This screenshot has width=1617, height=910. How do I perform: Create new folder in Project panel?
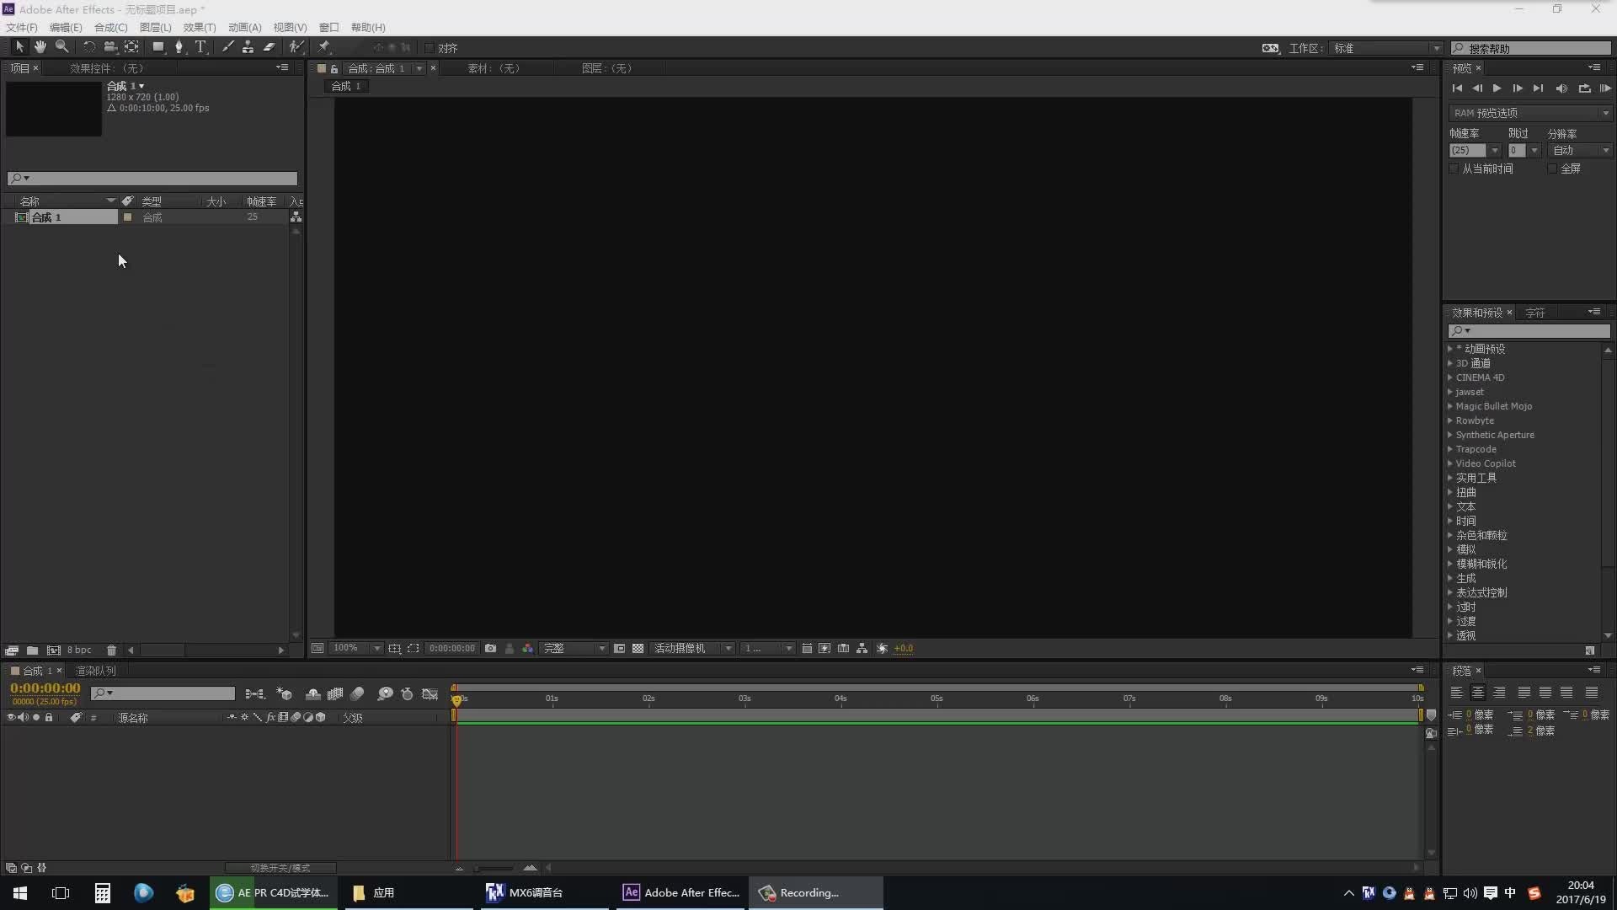[x=32, y=650]
